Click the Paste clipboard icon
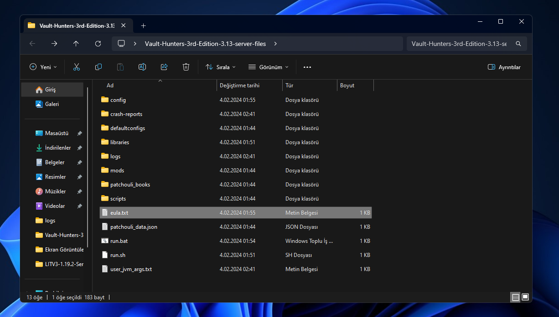 click(120, 67)
